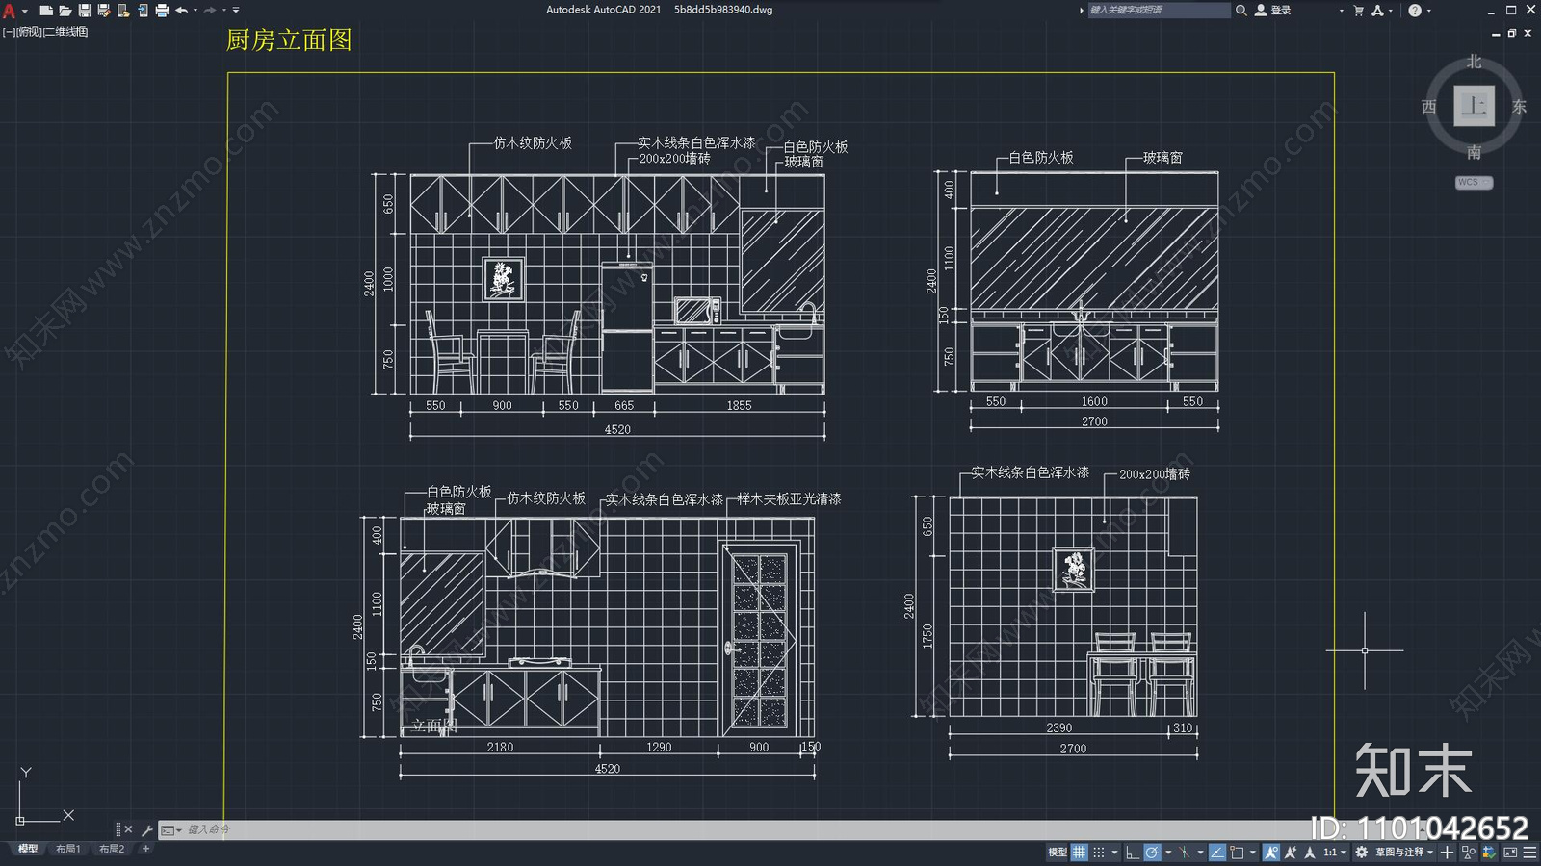
Task: Switch to the 布局1 layout tab
Action: pyautogui.click(x=67, y=849)
